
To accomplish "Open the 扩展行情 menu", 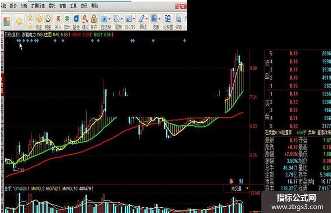I will point(38,6).
